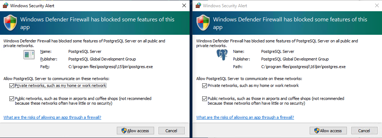The image size is (382, 138).
Task: Close the left Windows Security Alert window
Action: (184, 5)
